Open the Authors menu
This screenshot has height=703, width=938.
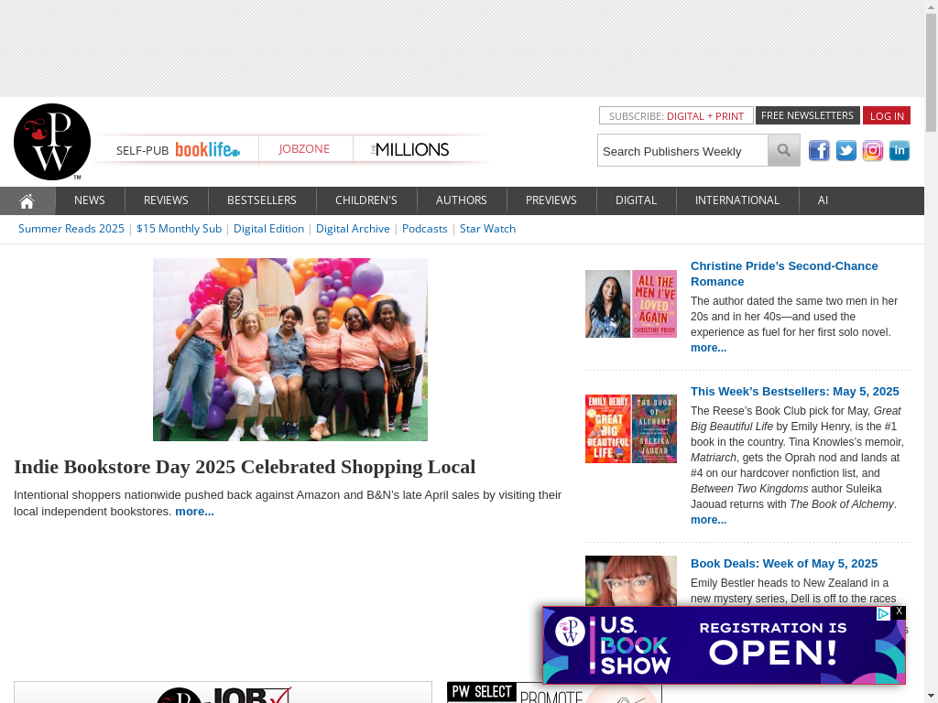(462, 200)
